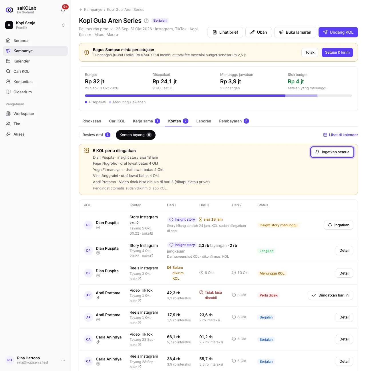Screen dimensions: 366x371
Task: Reject the approval request with Tolak
Action: [310, 53]
